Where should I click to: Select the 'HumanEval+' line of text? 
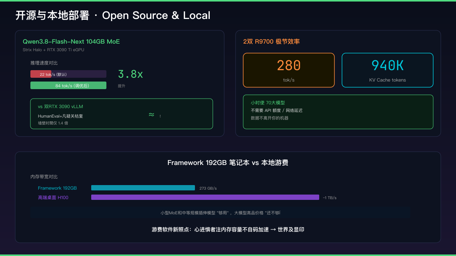[x=60, y=116]
